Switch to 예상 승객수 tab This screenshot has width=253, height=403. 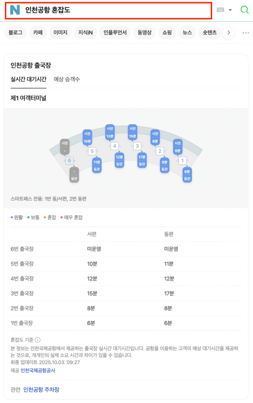click(66, 79)
